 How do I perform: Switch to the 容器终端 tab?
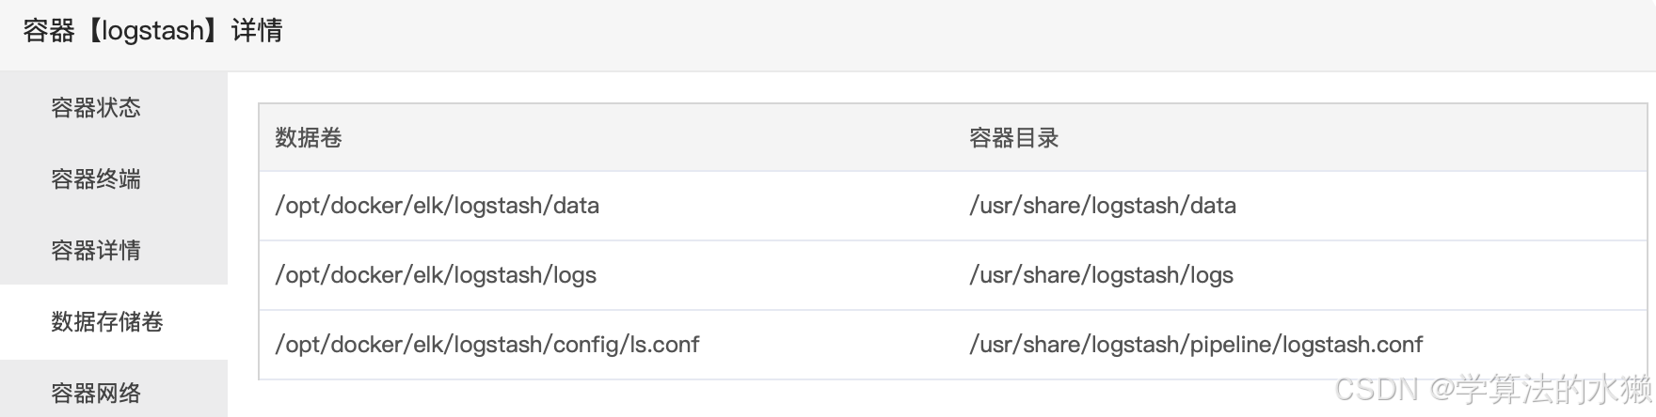(96, 179)
